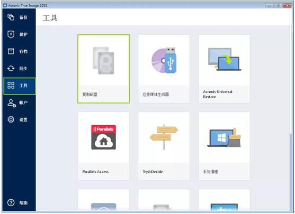Click the 保护 shield icon in sidebar

(11, 34)
